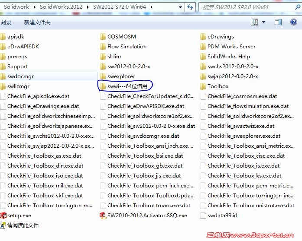Select CheckFile_Toolbox_skf.exe.dat

coord(42,196)
